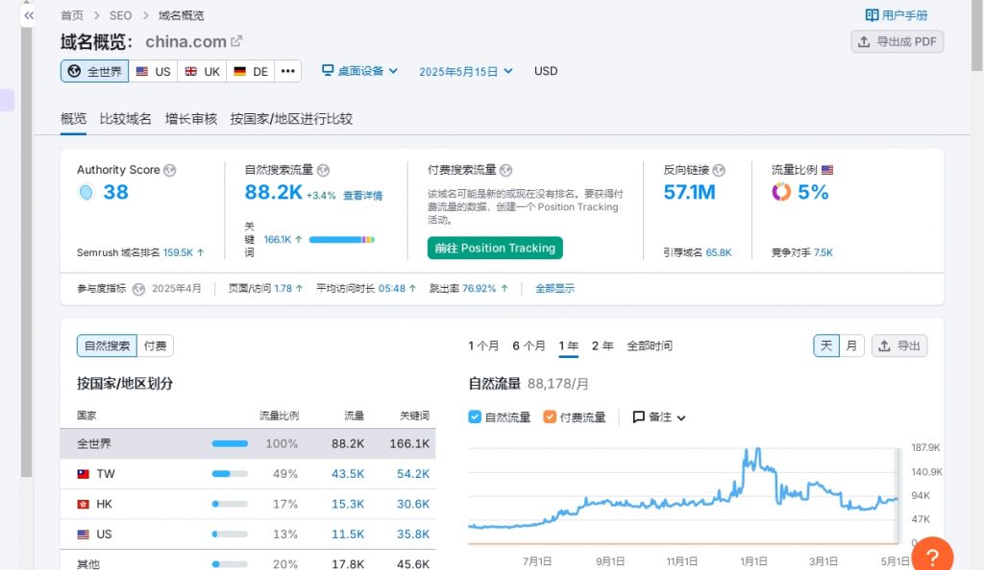Image resolution: width=984 pixels, height=570 pixels.
Task: Select the 1 个月 time range
Action: coord(483,345)
